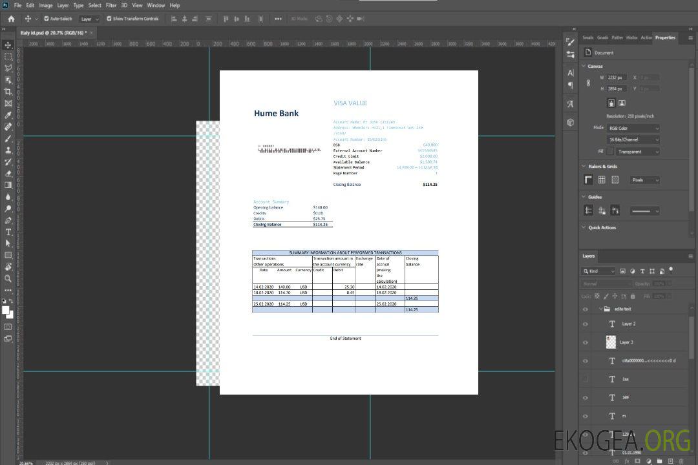Open the Transparent fill dropdown
Screen dimensions: 698x465
coord(638,152)
